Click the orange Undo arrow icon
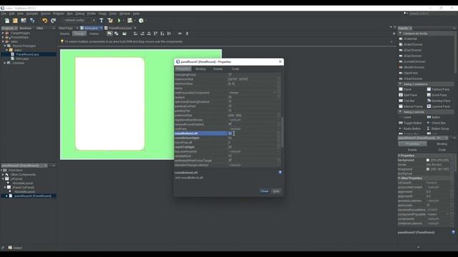Viewport: 458px width, 257px height. (44, 21)
